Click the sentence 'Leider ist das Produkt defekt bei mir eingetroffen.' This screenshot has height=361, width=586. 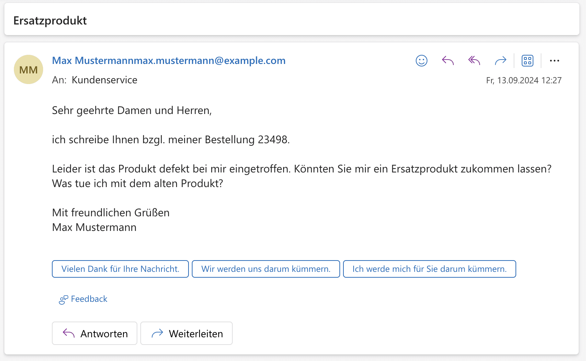click(171, 169)
